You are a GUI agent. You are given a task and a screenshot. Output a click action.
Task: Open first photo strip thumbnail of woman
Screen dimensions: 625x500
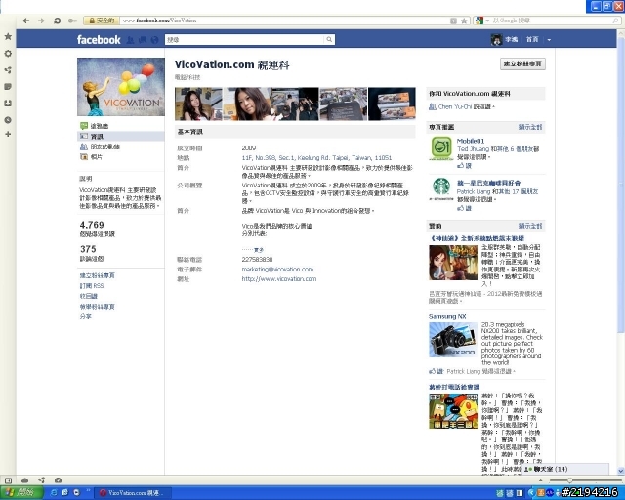click(198, 104)
